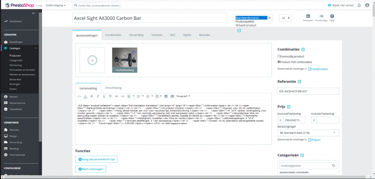
Task: Switch to the Combinaties tab
Action: (113, 35)
